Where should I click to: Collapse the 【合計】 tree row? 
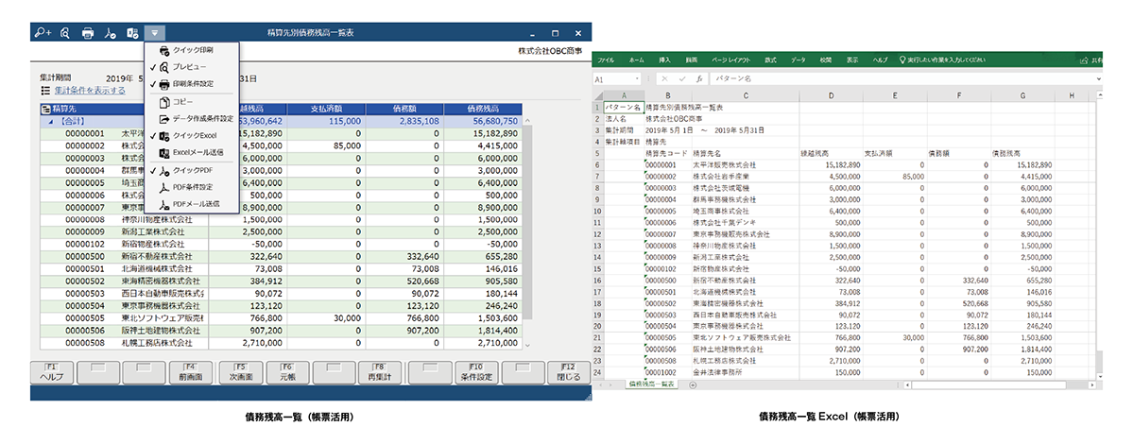(x=51, y=121)
